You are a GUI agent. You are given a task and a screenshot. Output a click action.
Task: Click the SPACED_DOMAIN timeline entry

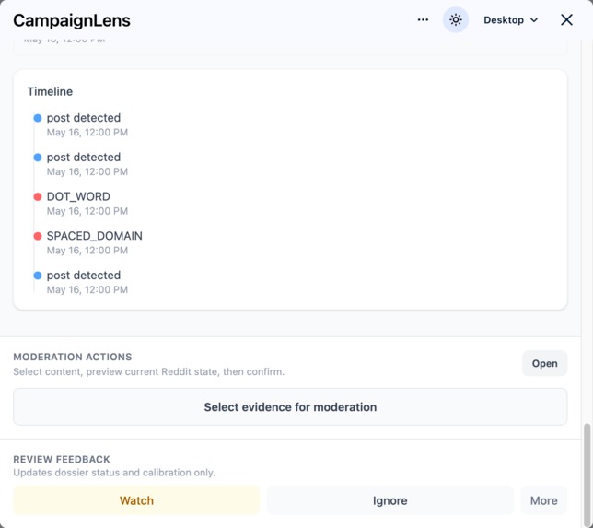click(95, 236)
